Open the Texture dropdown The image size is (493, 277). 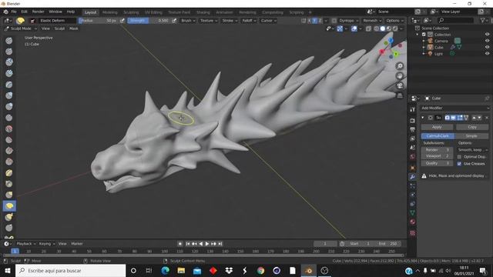tap(209, 21)
